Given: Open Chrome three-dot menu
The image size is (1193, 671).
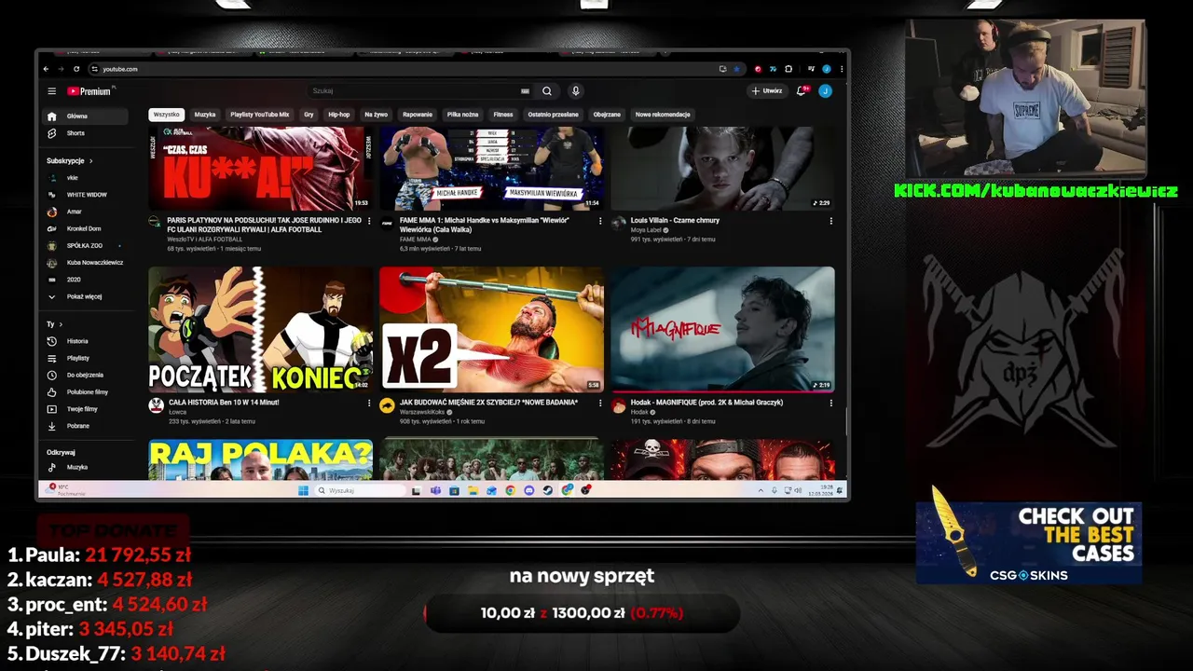Looking at the screenshot, I should 842,69.
